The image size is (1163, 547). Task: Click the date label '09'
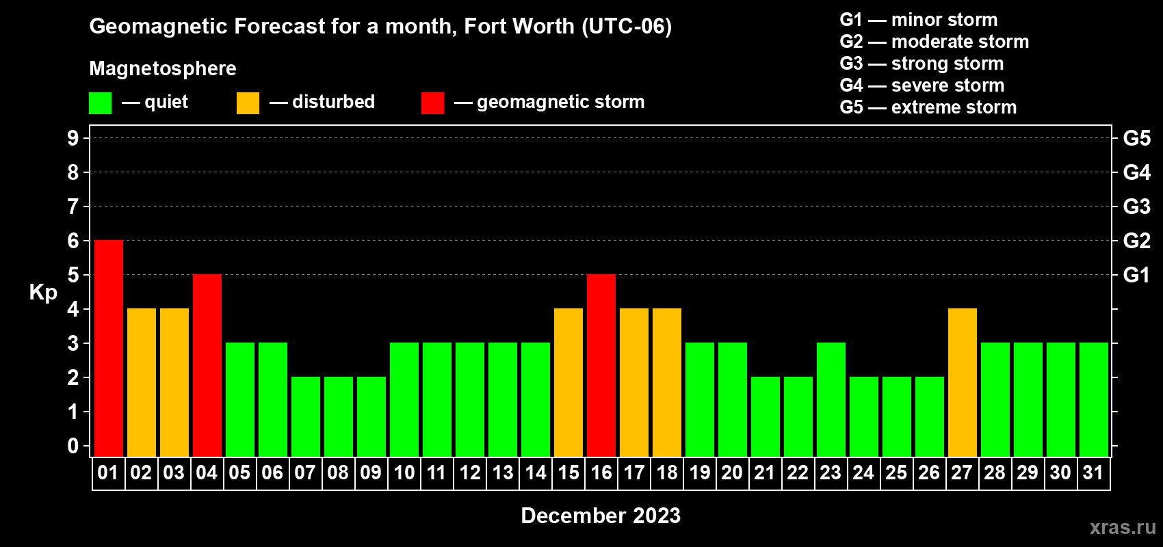(x=371, y=473)
